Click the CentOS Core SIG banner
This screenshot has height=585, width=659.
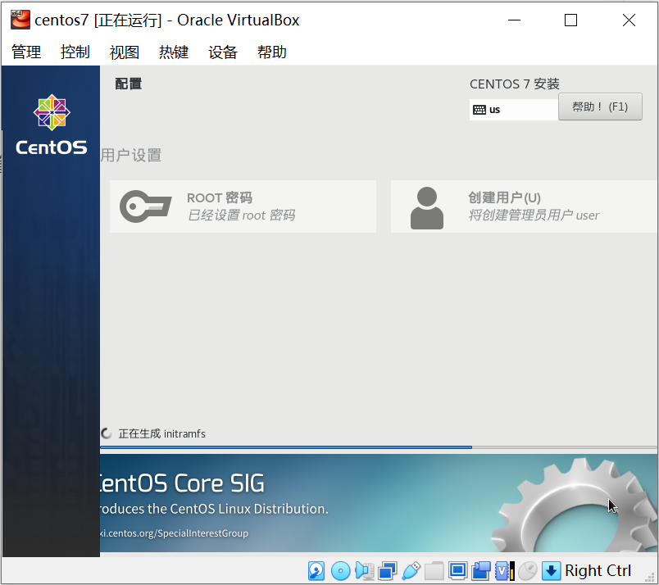tap(378, 503)
